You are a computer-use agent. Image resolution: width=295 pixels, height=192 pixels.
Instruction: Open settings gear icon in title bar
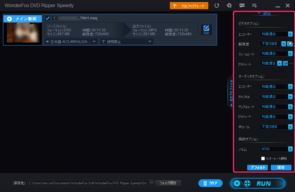tap(229, 6)
